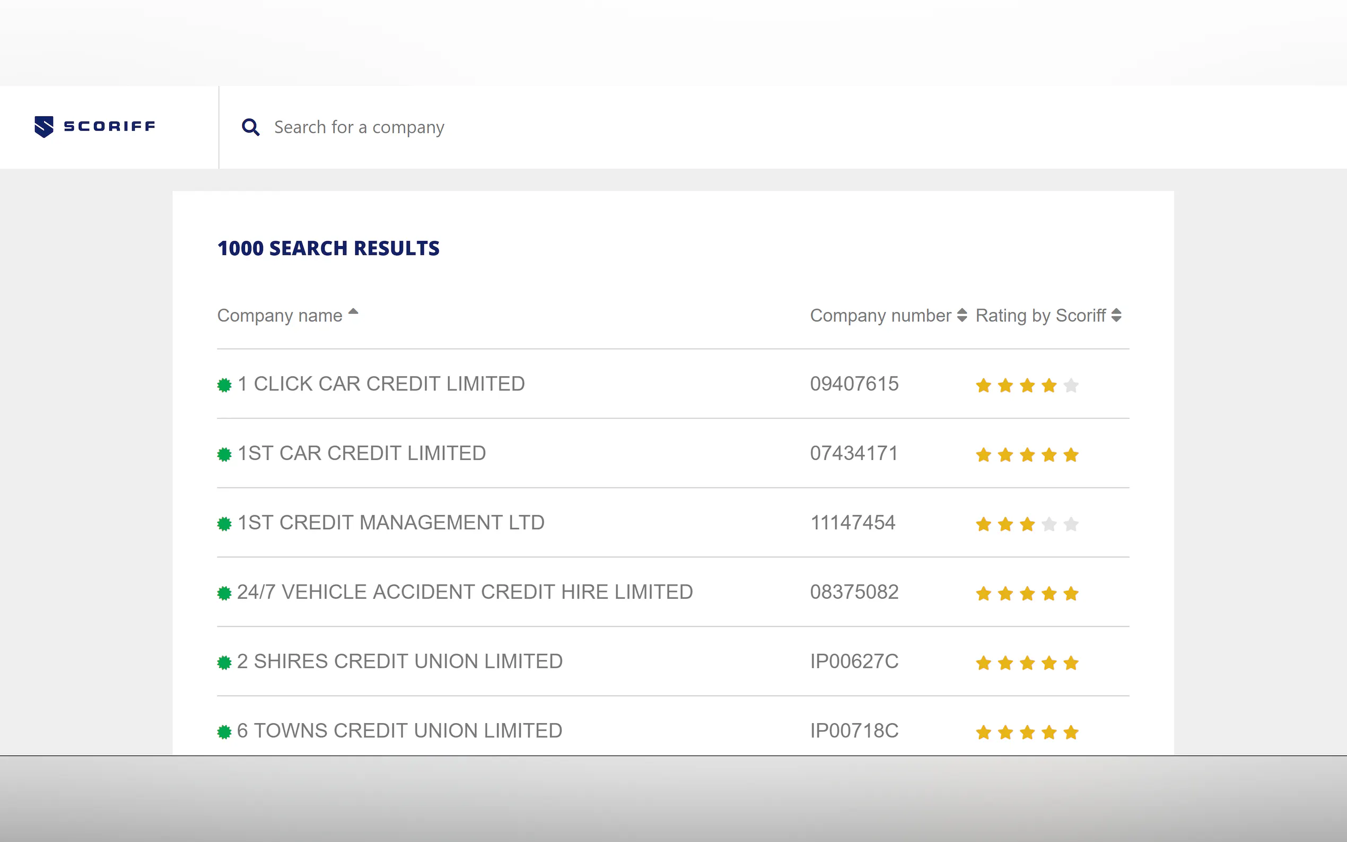Open 24/7 VEHICLE ACCIDENT CREDIT HIRE LIMITED
Image resolution: width=1347 pixels, height=842 pixels.
(465, 592)
